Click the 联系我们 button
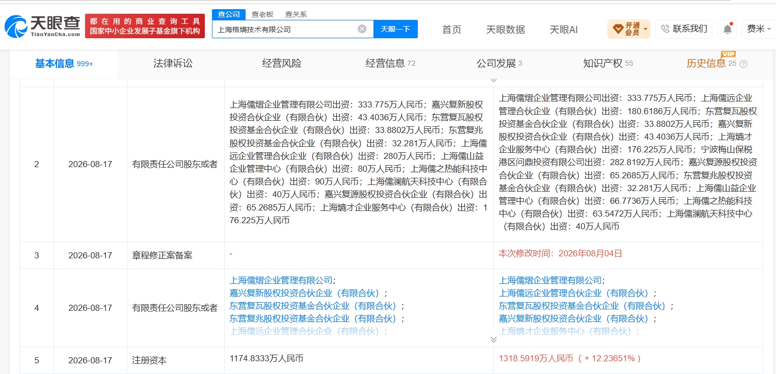 point(684,29)
